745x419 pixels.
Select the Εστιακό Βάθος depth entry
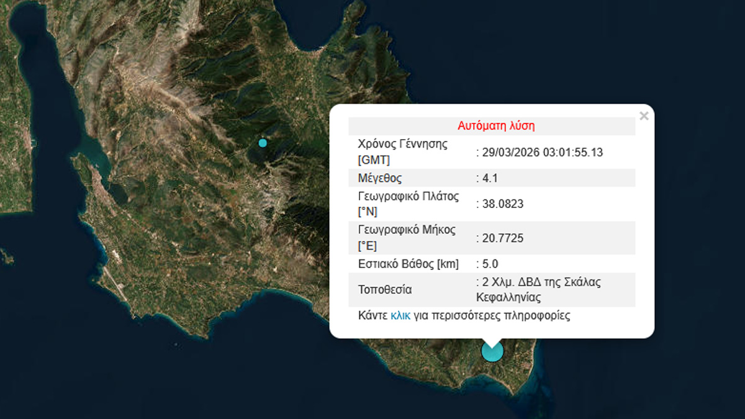click(x=407, y=263)
